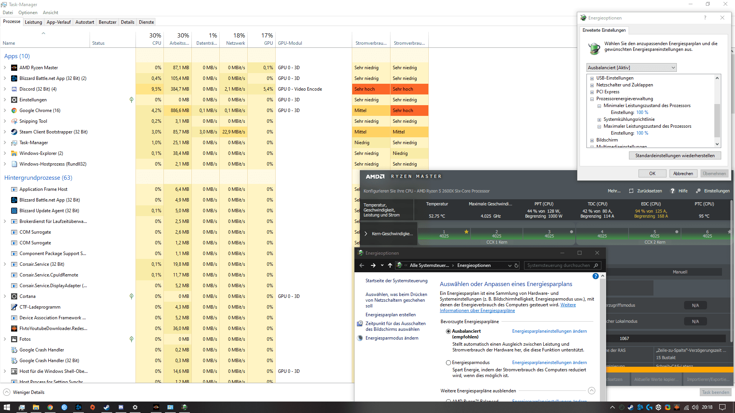Image resolution: width=735 pixels, height=413 pixels.
Task: Open Hilfe question mark in Ryzen Master
Action: pos(673,191)
